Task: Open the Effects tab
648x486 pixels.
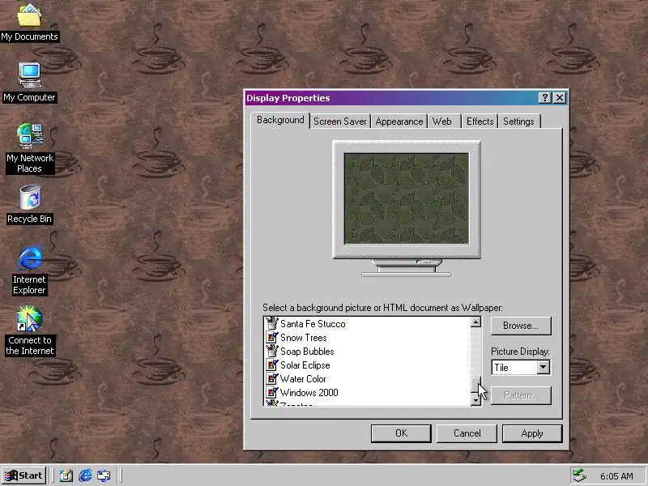Action: tap(480, 122)
